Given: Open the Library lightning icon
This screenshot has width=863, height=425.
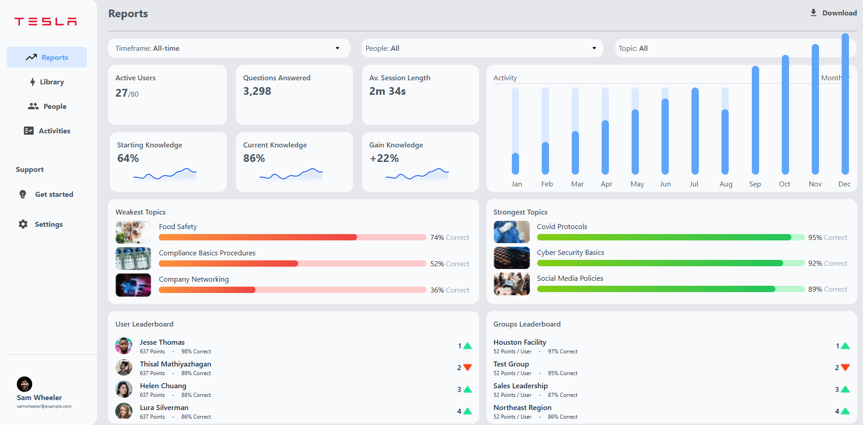Looking at the screenshot, I should [x=32, y=82].
